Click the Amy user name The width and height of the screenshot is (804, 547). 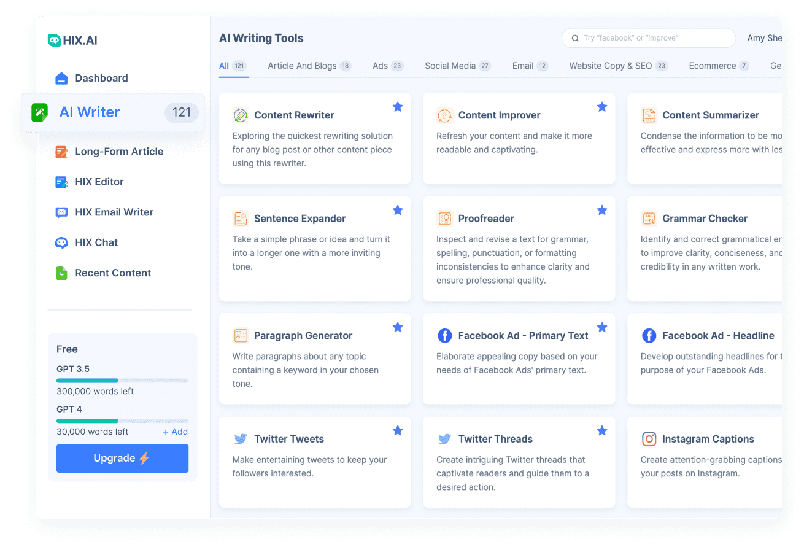(764, 38)
